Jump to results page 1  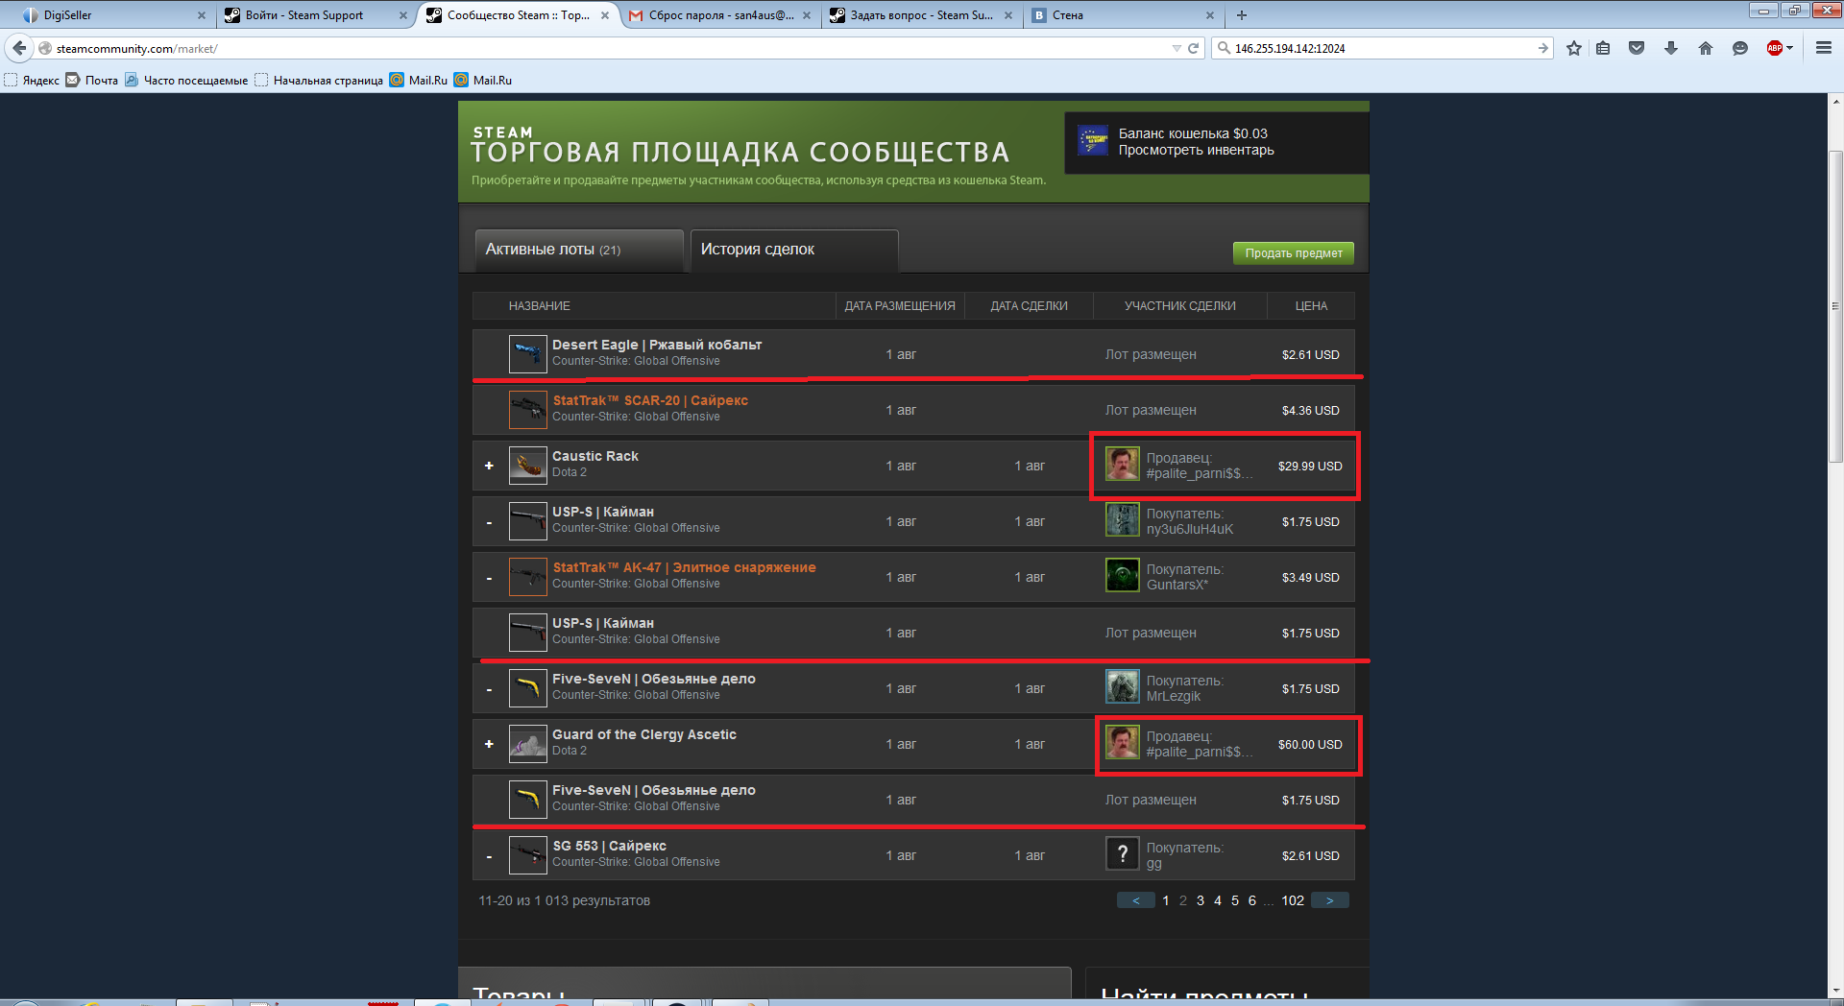click(1166, 900)
